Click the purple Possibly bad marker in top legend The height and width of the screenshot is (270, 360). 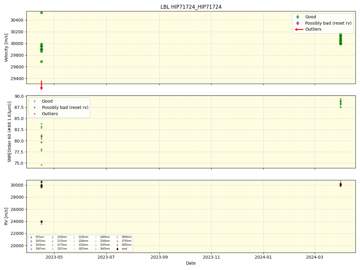(298, 23)
